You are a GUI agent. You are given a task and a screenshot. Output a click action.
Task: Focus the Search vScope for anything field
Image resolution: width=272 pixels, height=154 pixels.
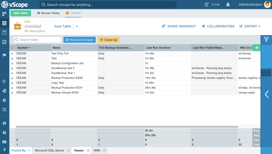tap(108, 5)
